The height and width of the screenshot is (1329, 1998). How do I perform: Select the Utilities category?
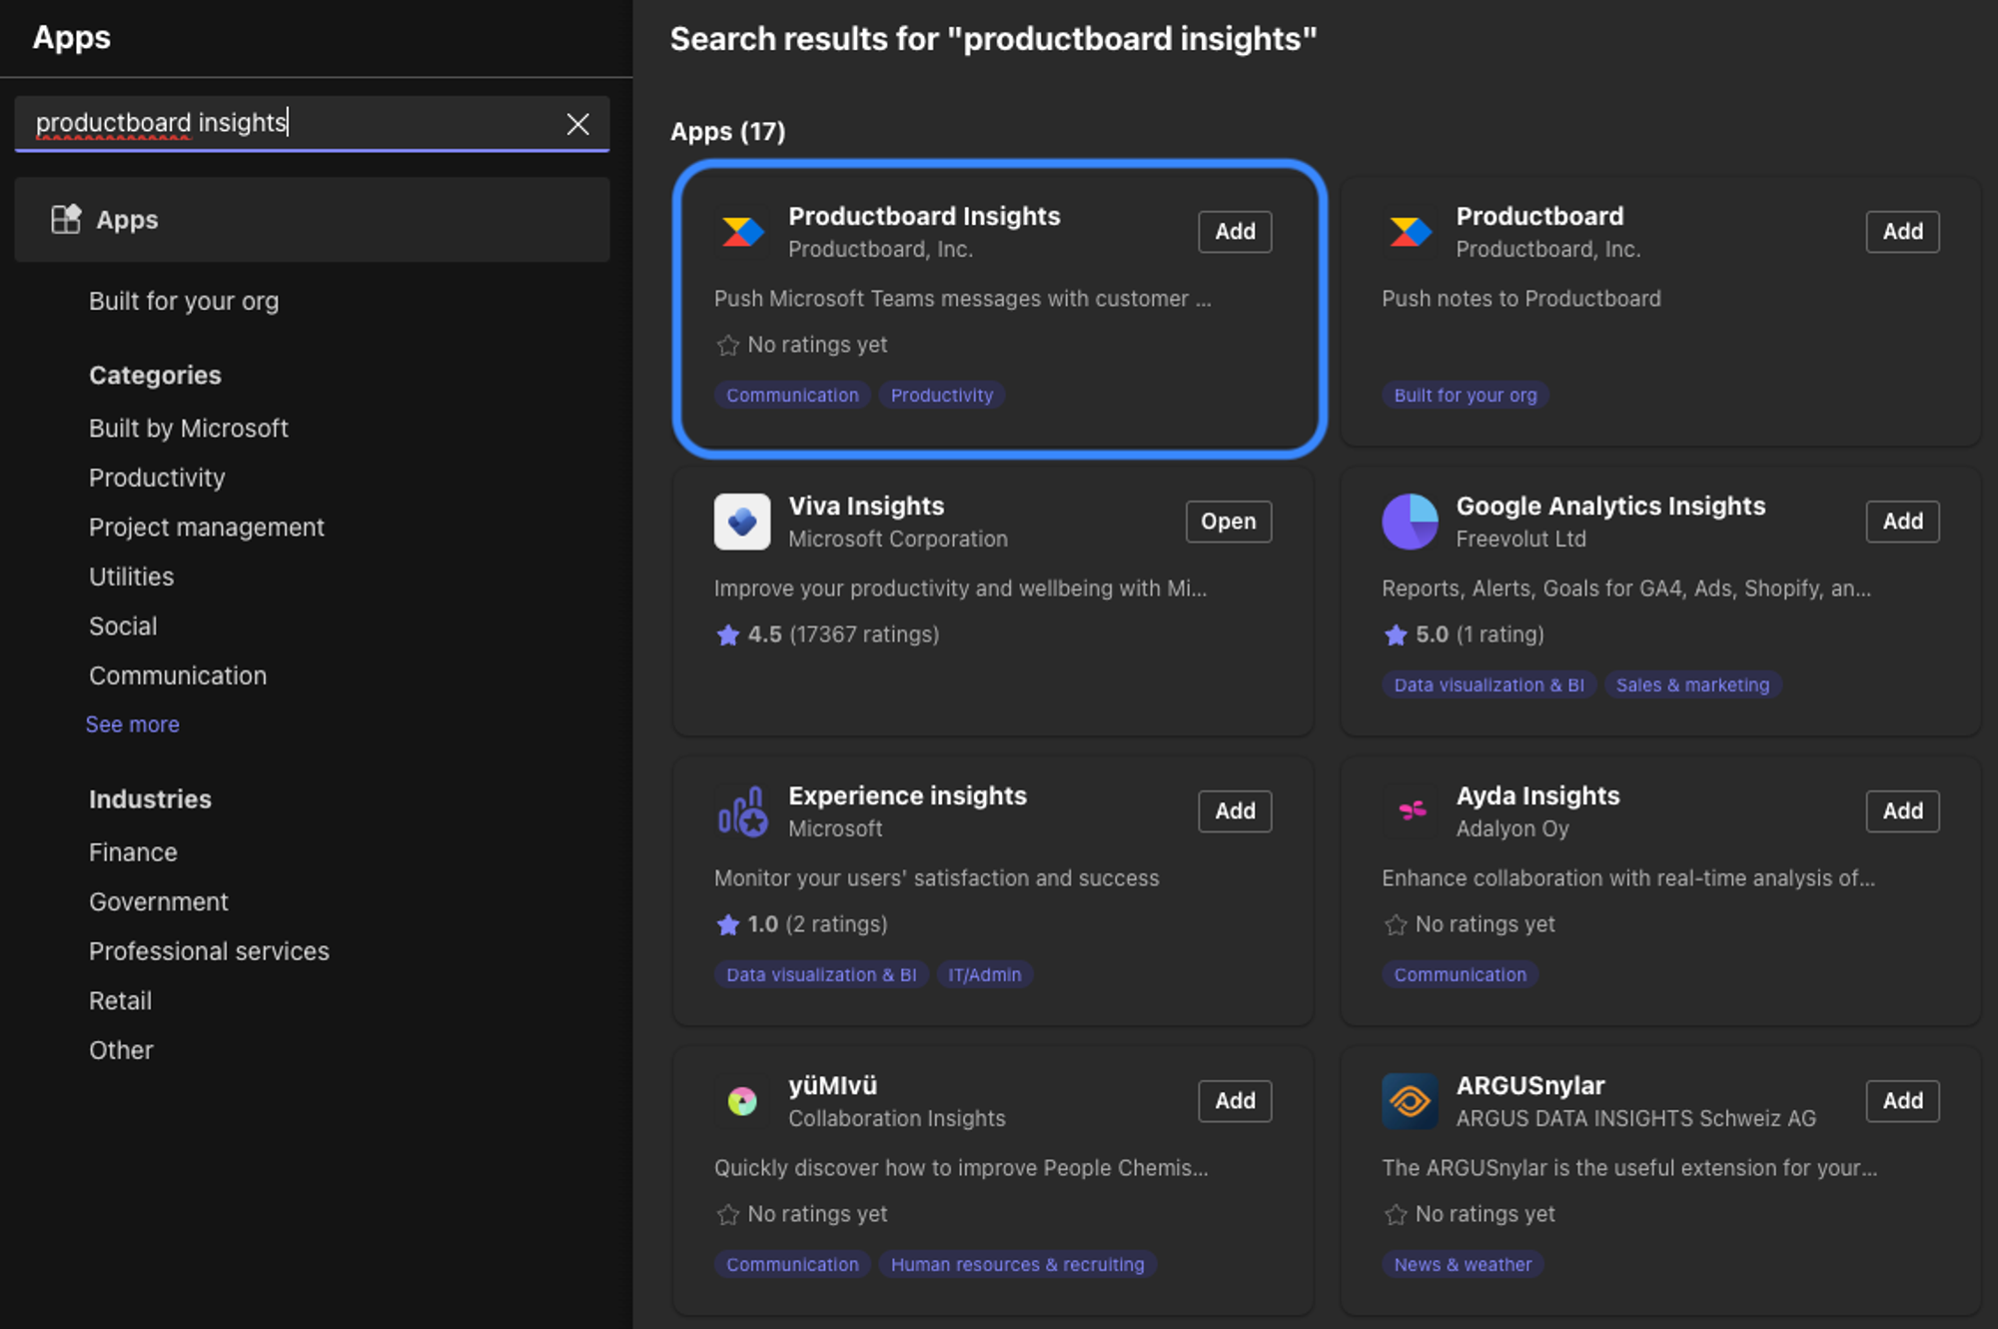click(131, 577)
